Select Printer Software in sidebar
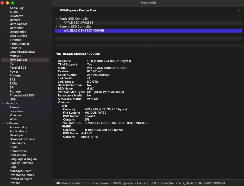244x186 pixels. pyautogui.click(x=21, y=179)
